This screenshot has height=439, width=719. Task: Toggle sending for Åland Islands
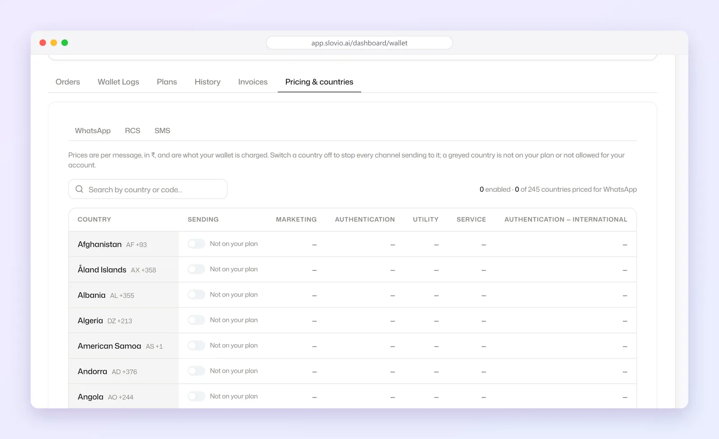coord(196,269)
